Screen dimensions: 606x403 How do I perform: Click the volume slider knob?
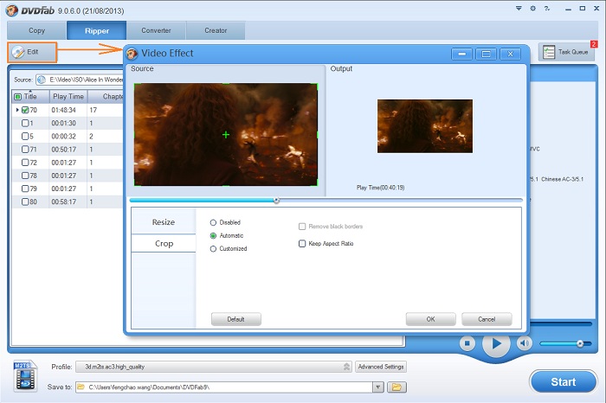[580, 343]
